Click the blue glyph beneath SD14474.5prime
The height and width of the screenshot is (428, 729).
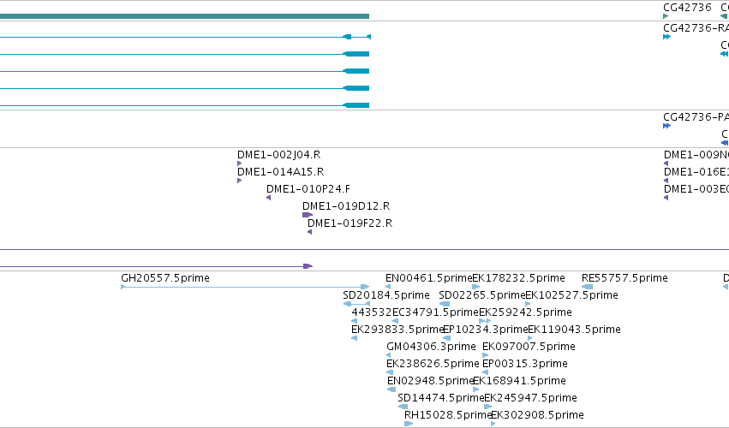403,407
